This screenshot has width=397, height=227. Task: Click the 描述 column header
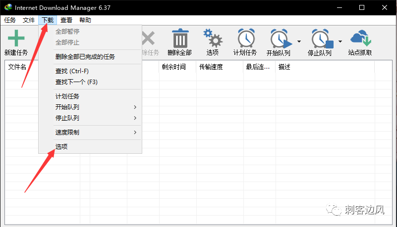[325, 67]
